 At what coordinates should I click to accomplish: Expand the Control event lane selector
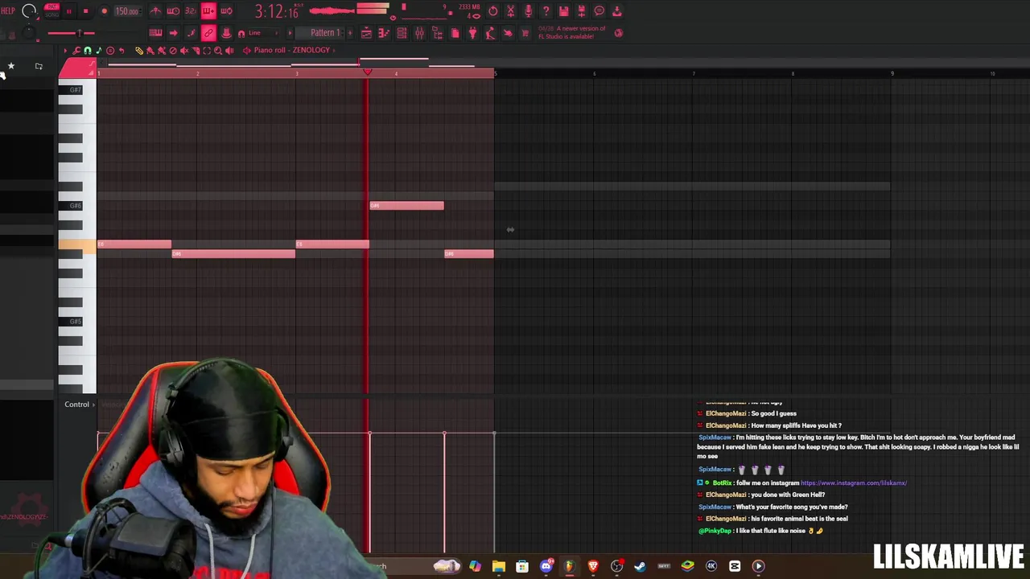pyautogui.click(x=80, y=404)
